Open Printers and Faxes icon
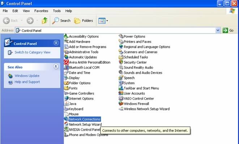Screen dimensions: 239x144 121,42
